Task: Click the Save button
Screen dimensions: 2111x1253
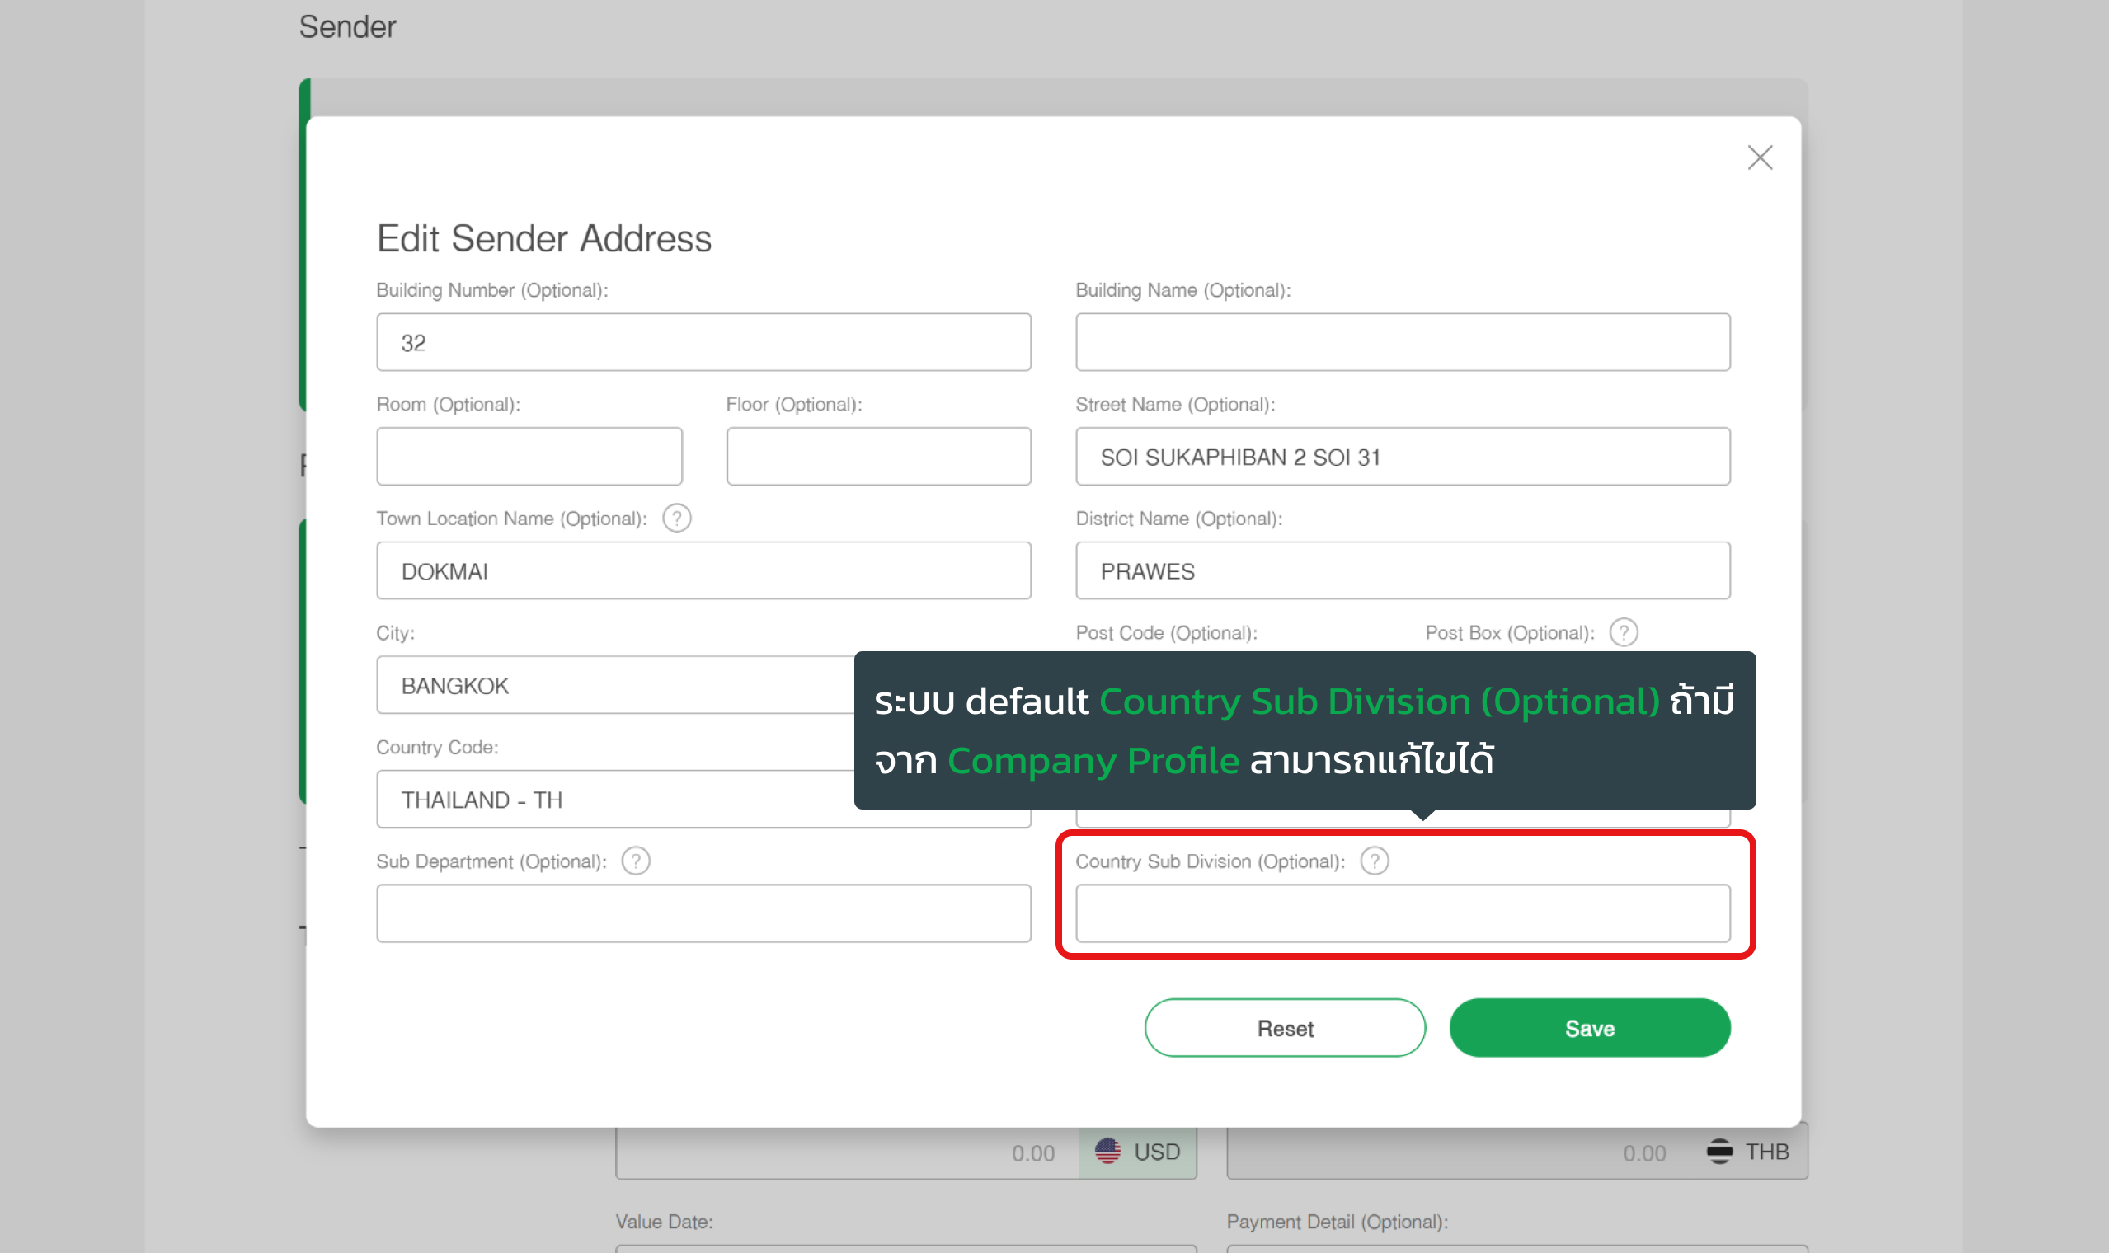Action: [1591, 1029]
